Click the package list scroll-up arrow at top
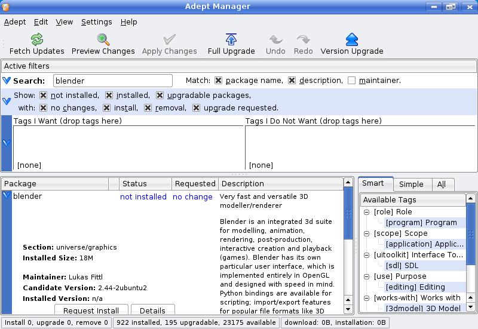Viewport: 478px width, 329px height. tap(348, 183)
